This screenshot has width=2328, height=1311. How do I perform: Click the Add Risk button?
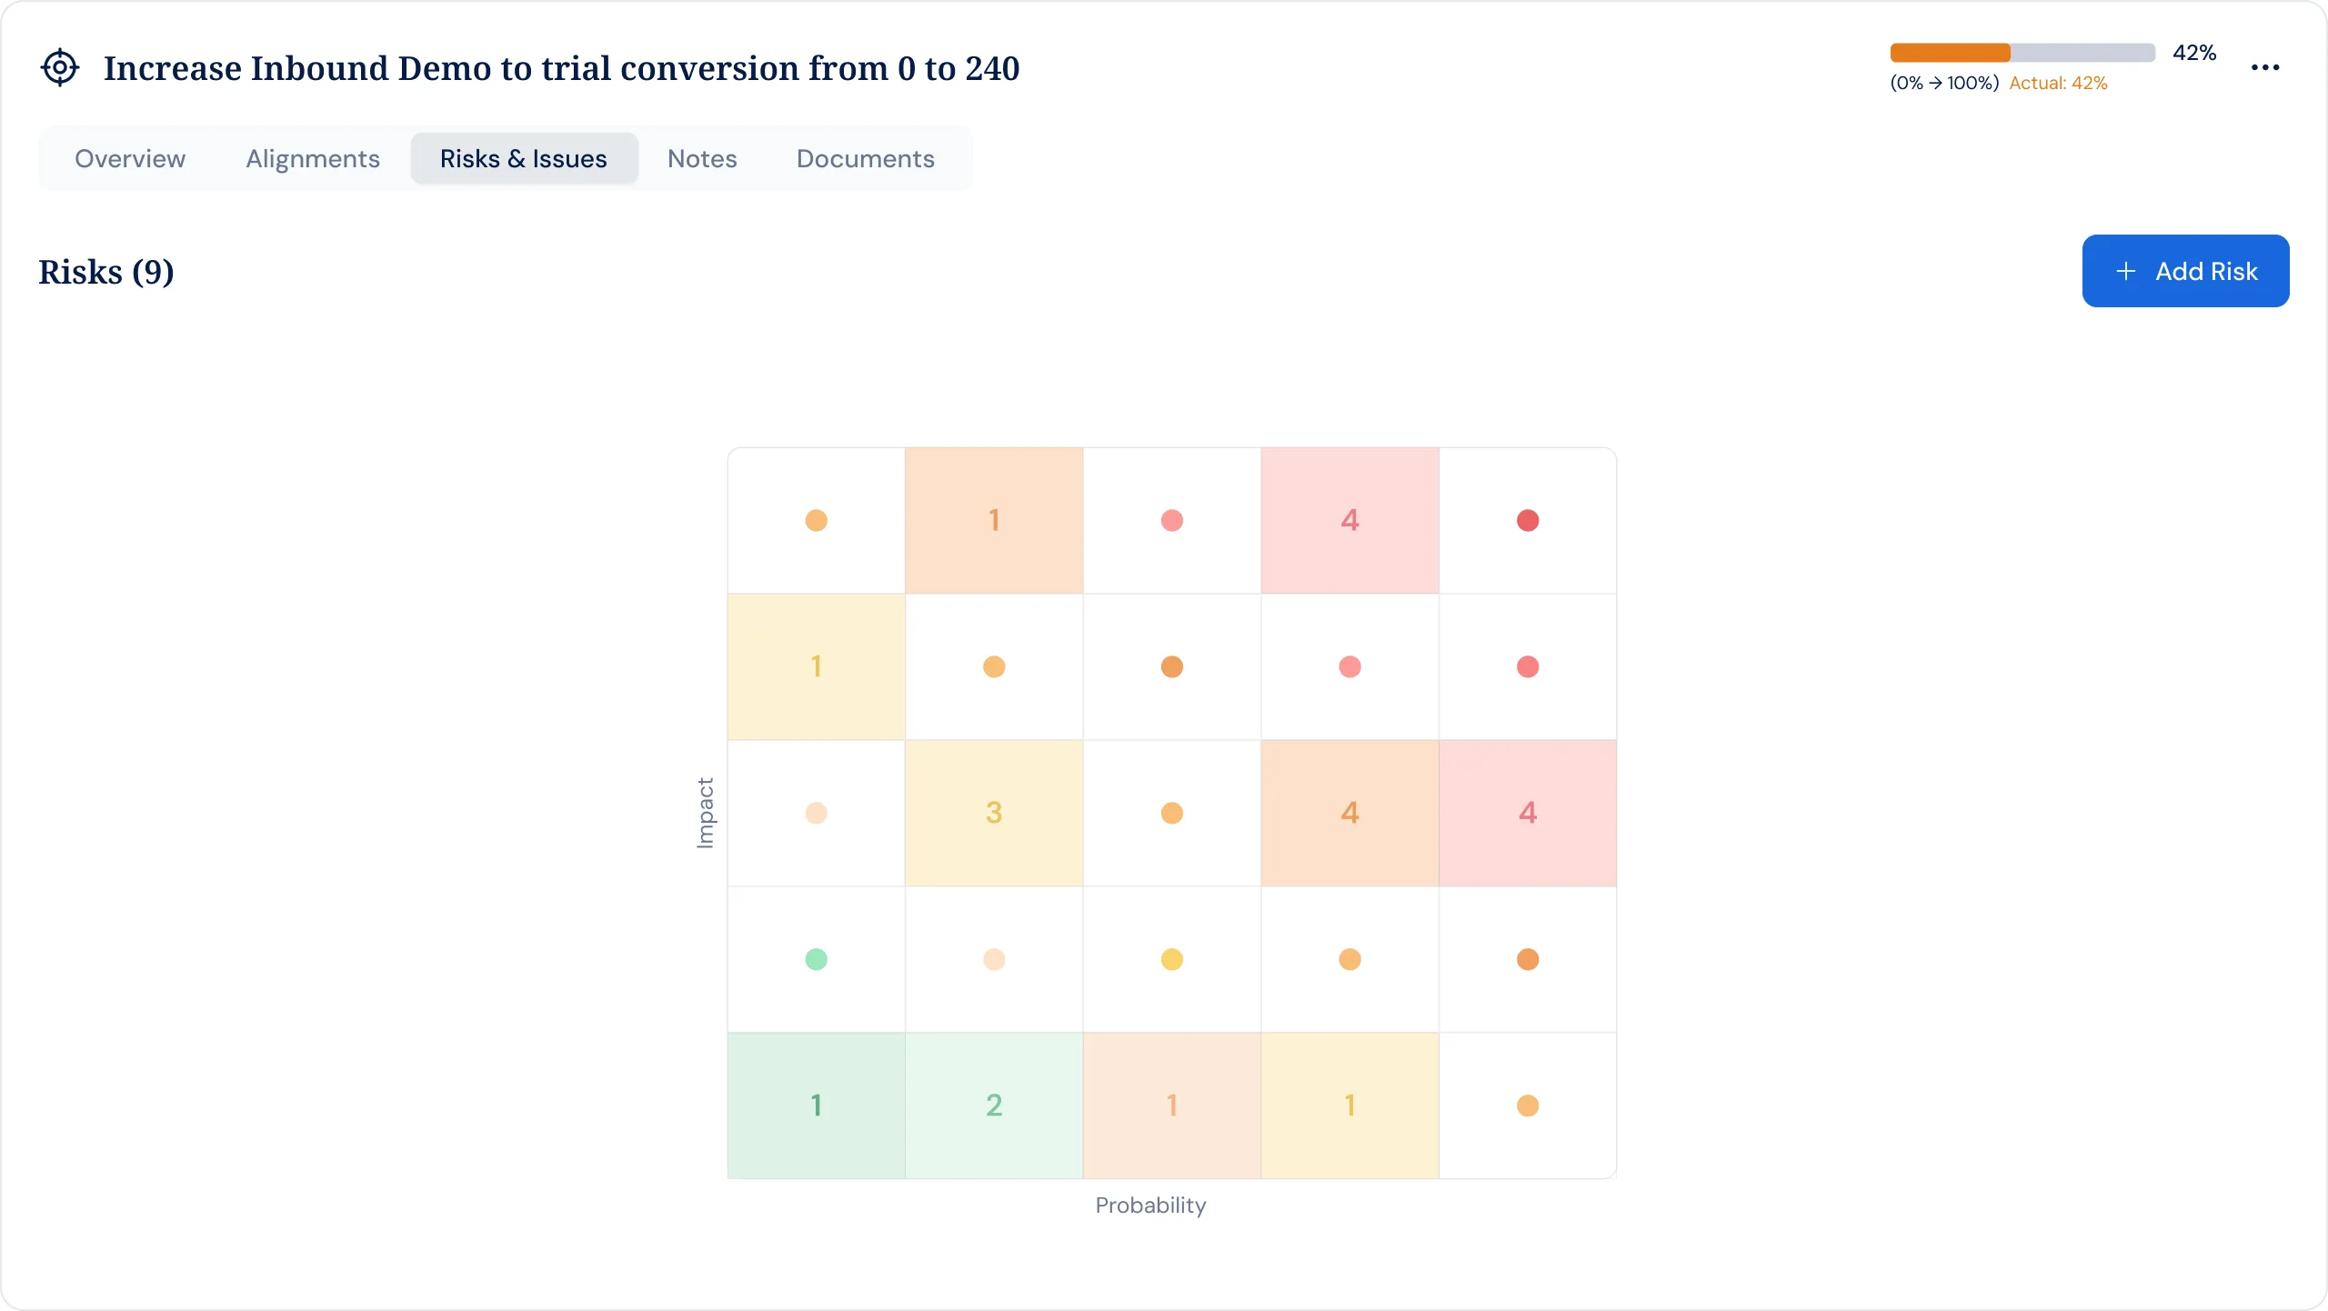pyautogui.click(x=2185, y=271)
